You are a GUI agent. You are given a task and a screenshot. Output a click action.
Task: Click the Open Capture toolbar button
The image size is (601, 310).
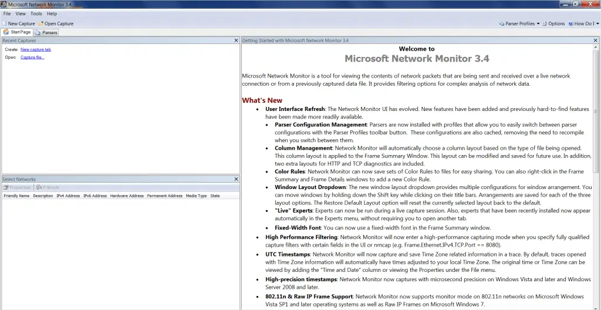tap(56, 23)
